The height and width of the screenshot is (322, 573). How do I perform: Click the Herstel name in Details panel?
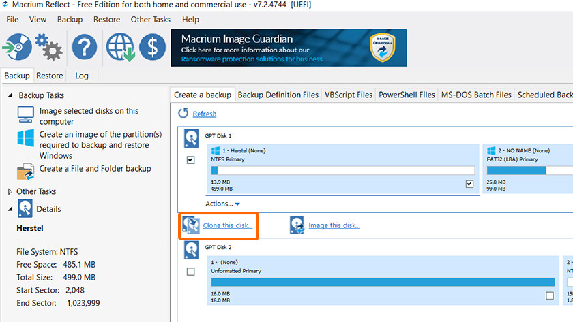coord(30,228)
